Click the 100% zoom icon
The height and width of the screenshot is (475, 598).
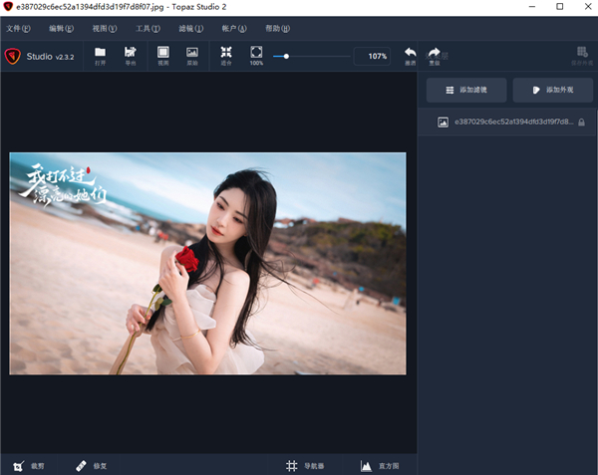[x=256, y=55]
